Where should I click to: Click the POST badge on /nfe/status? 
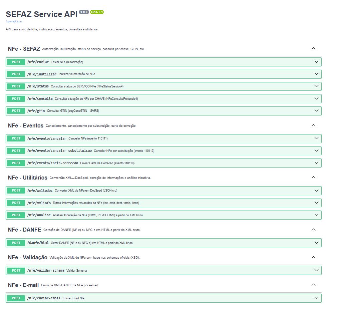[15, 86]
